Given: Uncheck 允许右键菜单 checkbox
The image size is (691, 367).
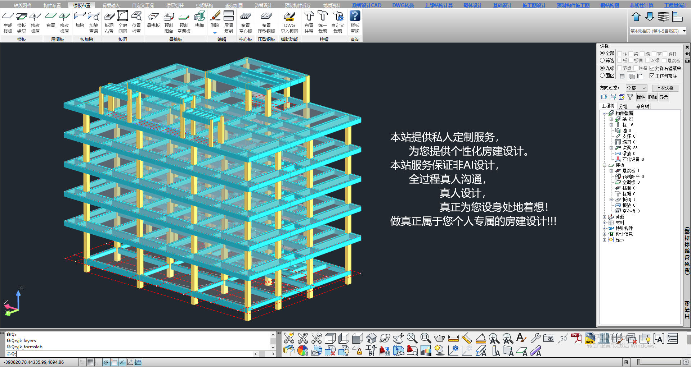Looking at the screenshot, I should tap(652, 68).
